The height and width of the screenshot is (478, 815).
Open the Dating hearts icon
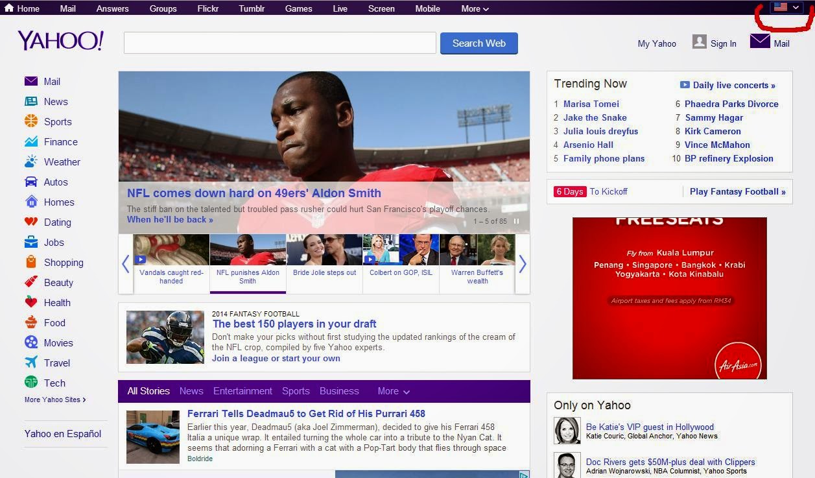click(x=31, y=221)
